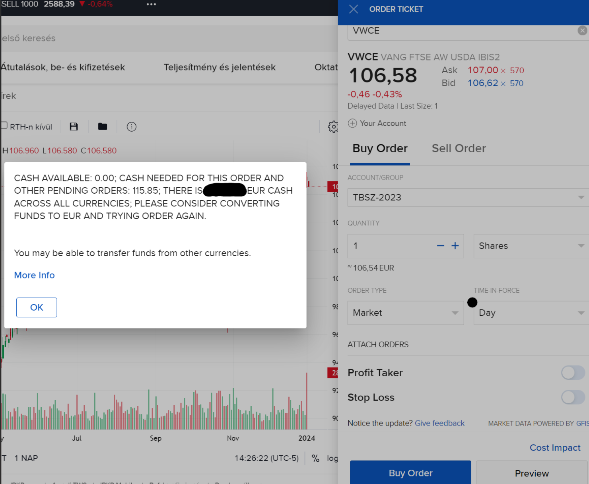Image resolution: width=589 pixels, height=484 pixels.
Task: Close the Order Ticket panel
Action: (x=354, y=9)
